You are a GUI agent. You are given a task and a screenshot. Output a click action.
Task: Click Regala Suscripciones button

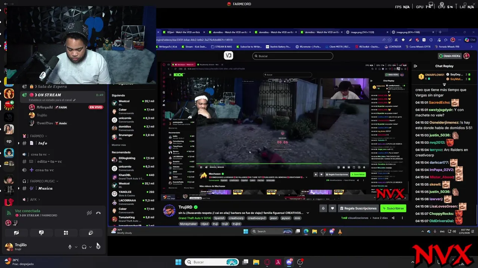pos(358,208)
